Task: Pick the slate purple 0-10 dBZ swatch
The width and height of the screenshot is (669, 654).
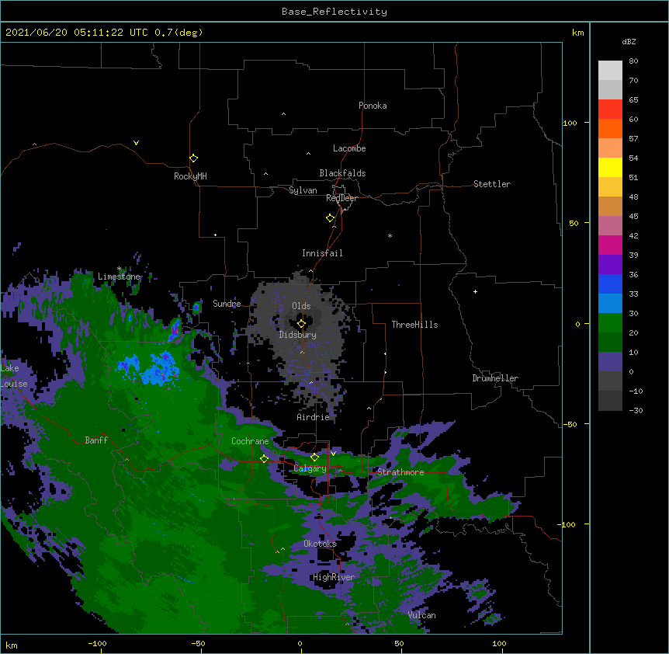Action: click(610, 362)
